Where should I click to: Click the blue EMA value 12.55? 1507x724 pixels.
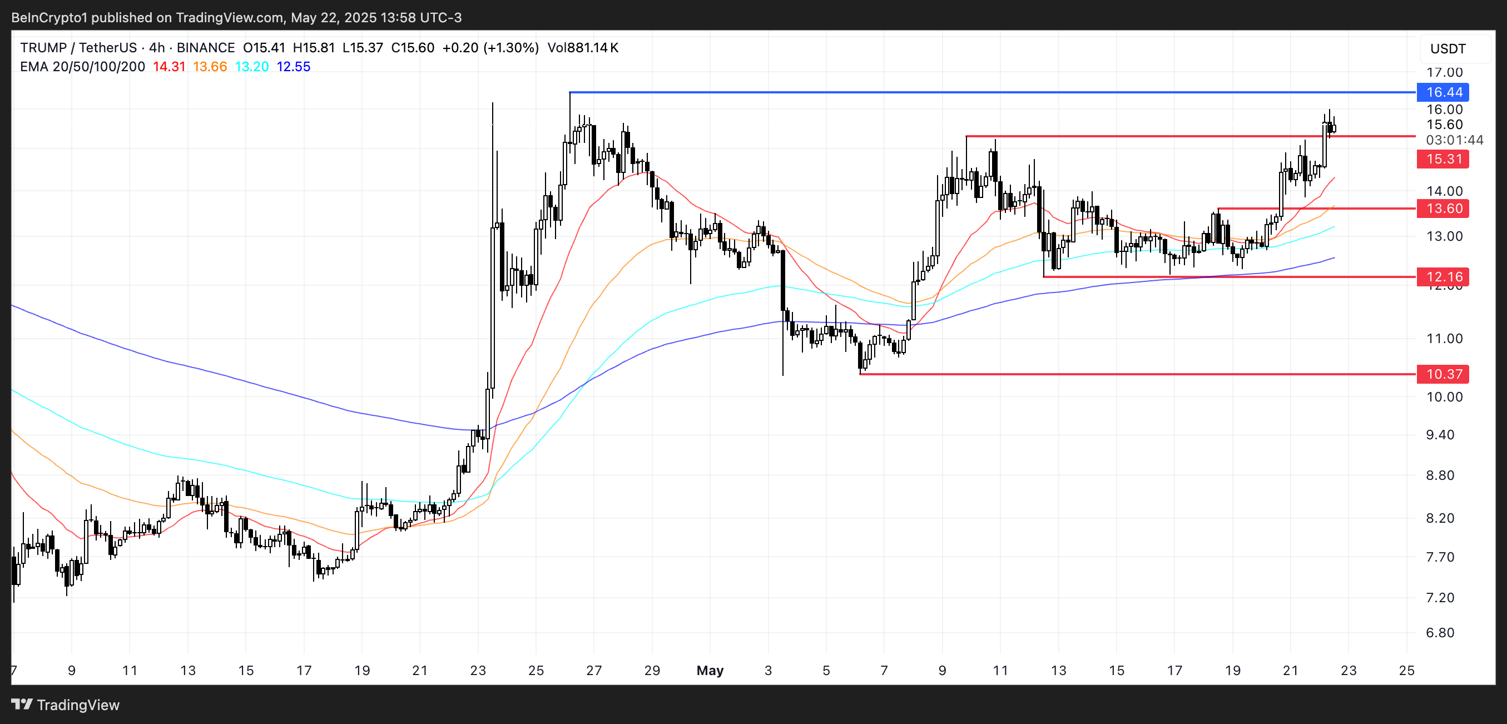tap(293, 67)
